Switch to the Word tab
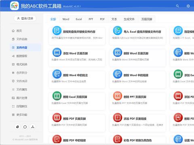The height and width of the screenshot is (145, 194). 66,19
